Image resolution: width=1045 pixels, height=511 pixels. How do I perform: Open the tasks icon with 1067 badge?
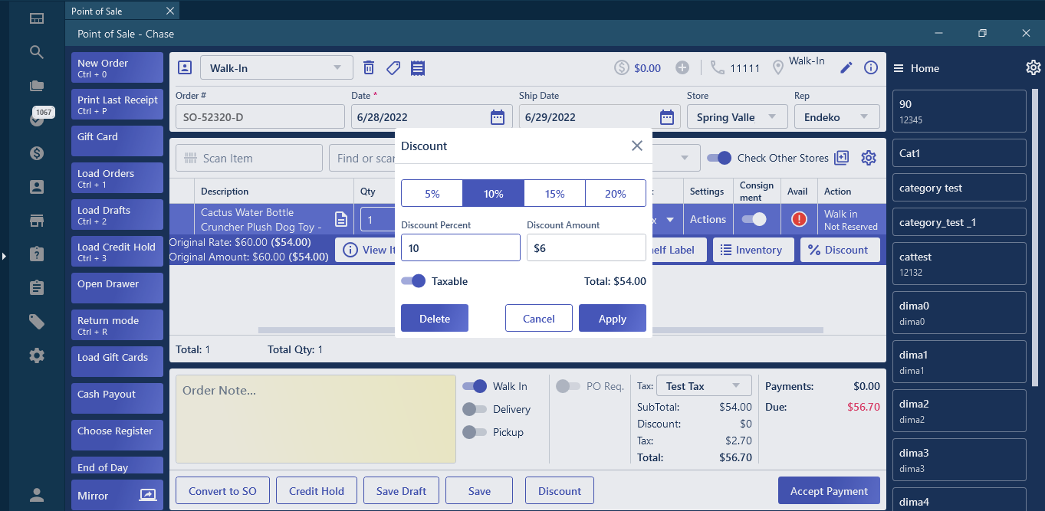click(37, 119)
